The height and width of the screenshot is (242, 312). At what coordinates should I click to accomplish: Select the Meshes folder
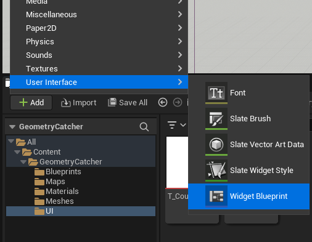pyautogui.click(x=54, y=201)
